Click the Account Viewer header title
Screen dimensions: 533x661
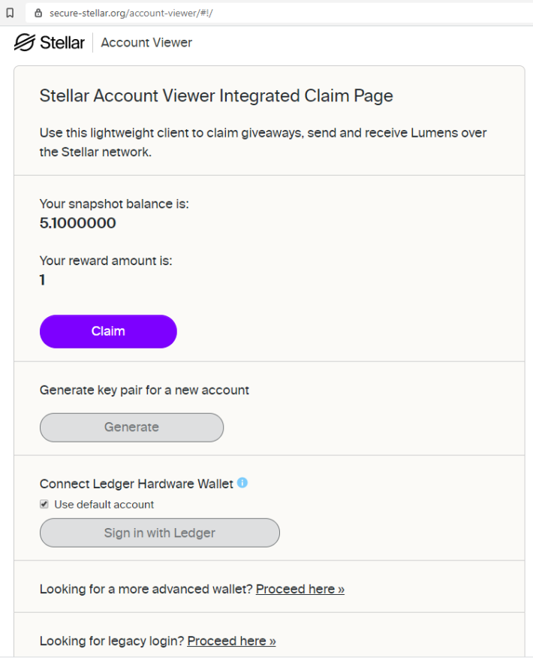click(146, 43)
